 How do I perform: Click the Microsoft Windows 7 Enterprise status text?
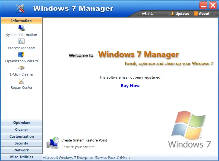(86, 157)
